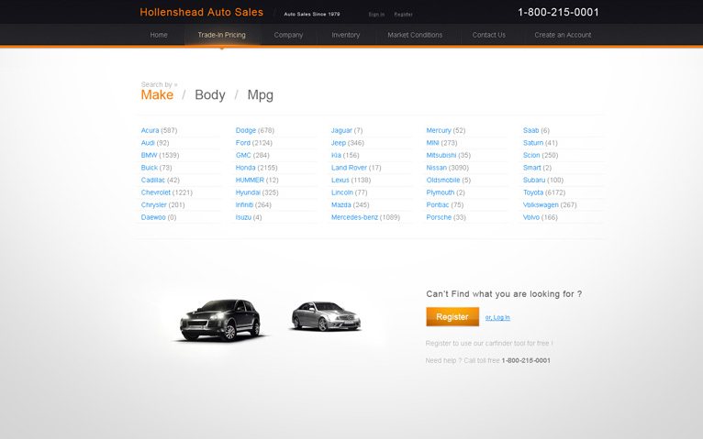Screen dimensions: 703x439
Task: Browse Honda vehicles
Action: coord(245,168)
